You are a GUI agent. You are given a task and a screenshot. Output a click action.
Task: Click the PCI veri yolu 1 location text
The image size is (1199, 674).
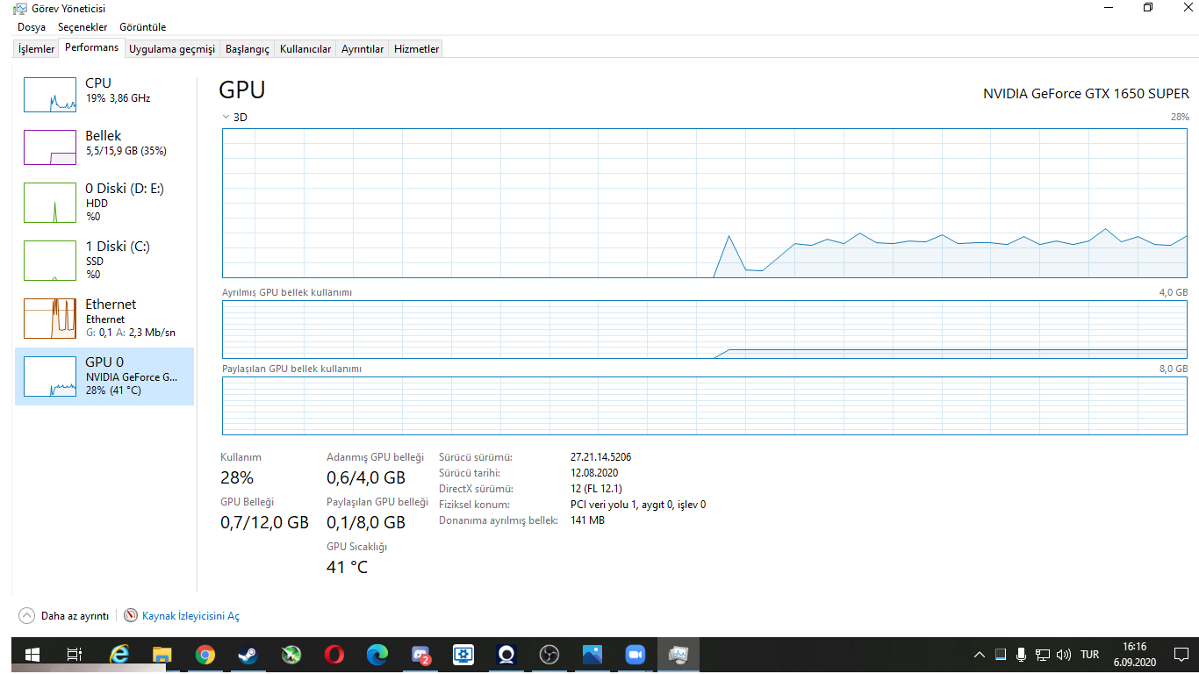point(638,505)
